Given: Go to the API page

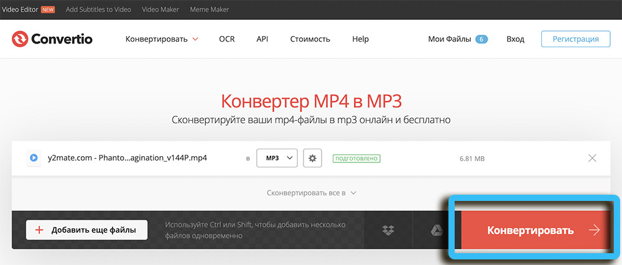Looking at the screenshot, I should [x=262, y=39].
